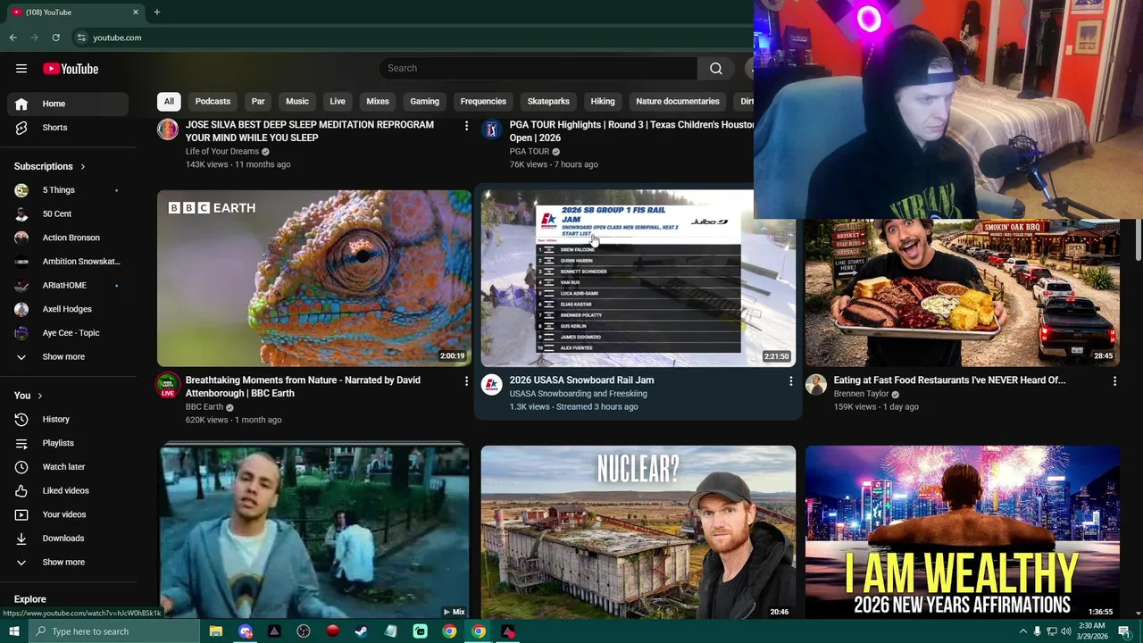Image resolution: width=1143 pixels, height=643 pixels.
Task: Click the search magnifier button
Action: click(x=716, y=68)
